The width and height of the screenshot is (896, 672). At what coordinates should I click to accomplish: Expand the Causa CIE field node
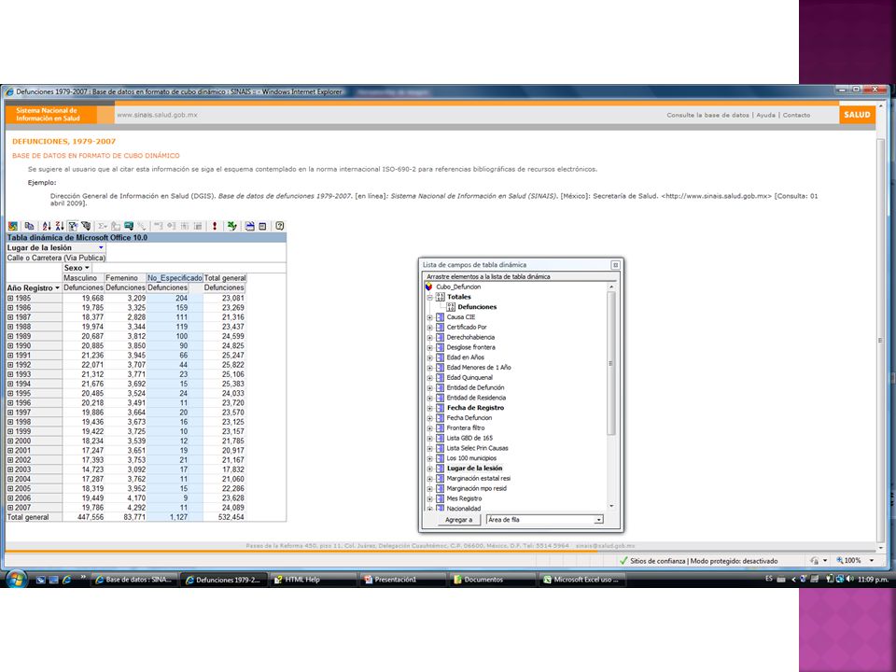429,317
